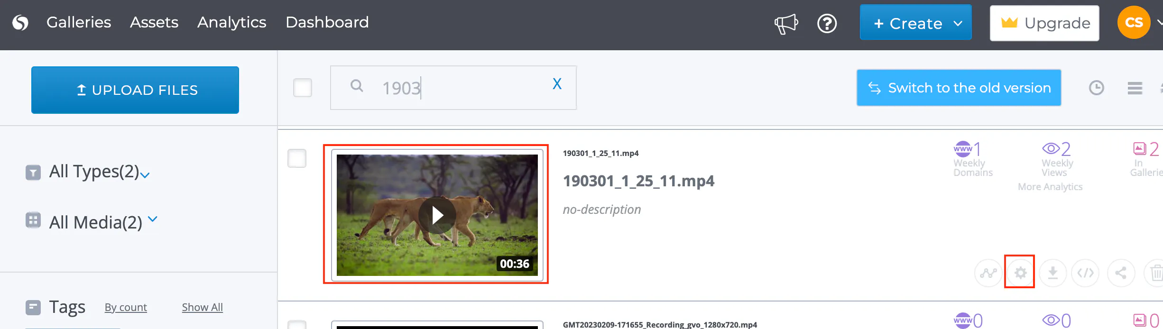Open the Galleries menu
1163x329 pixels.
coord(79,22)
